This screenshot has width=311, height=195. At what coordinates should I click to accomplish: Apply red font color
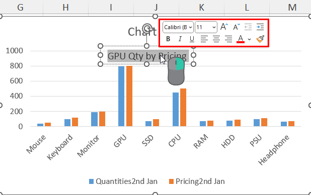pyautogui.click(x=241, y=39)
